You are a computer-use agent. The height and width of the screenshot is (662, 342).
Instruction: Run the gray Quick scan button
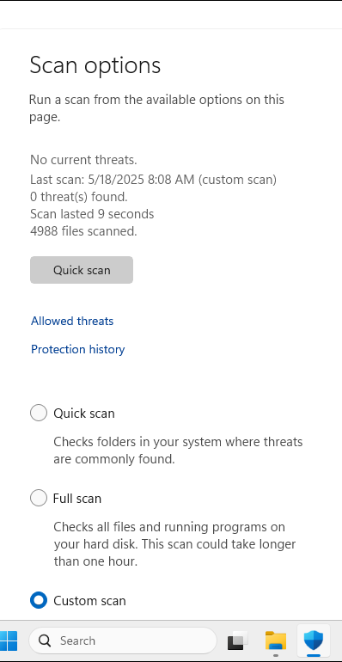(82, 270)
